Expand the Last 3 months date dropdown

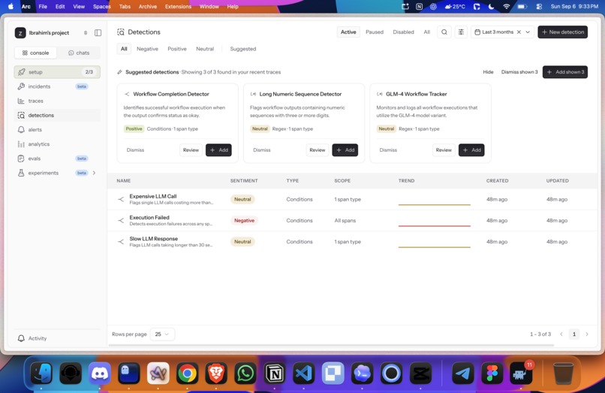point(528,32)
